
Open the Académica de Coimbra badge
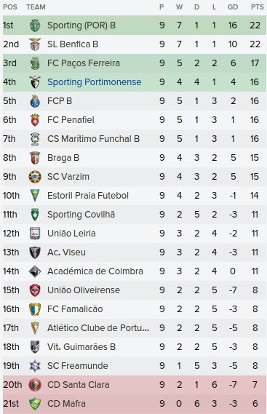click(x=35, y=271)
